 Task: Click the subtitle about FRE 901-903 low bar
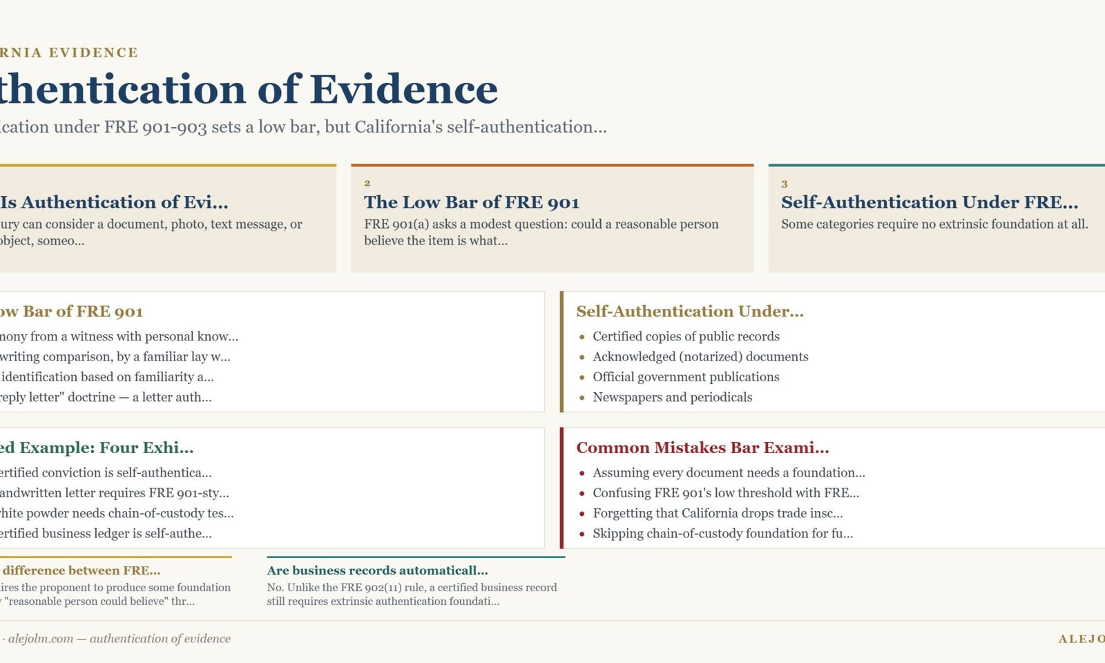click(303, 127)
